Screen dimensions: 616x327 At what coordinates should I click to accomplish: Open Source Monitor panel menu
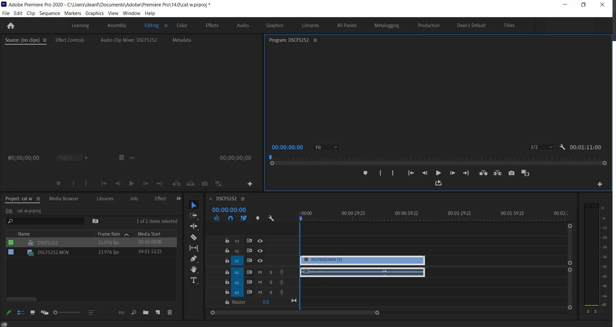pyautogui.click(x=45, y=40)
